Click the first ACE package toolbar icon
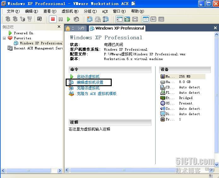Screen dimensions: 219x178 8,19
